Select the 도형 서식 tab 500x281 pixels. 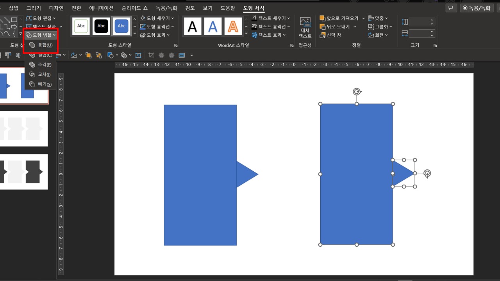coord(254,8)
